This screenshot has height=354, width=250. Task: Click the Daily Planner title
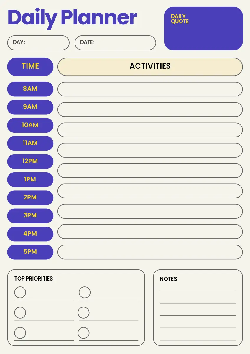(72, 18)
